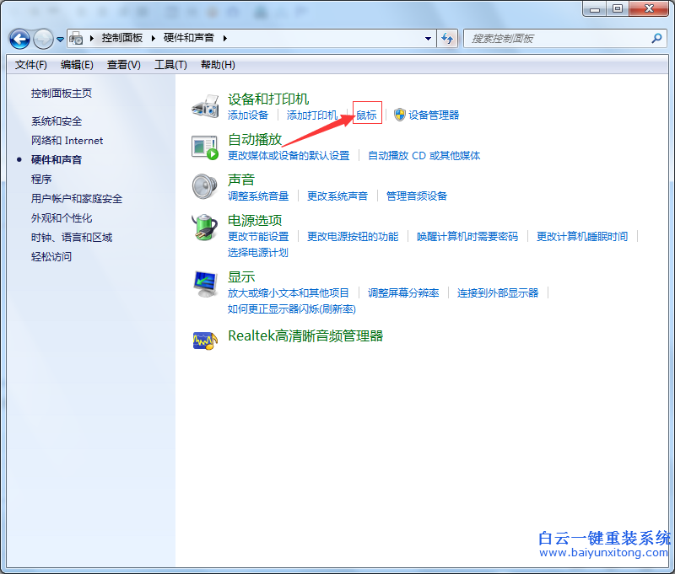Open the address bar history dropdown
The width and height of the screenshot is (675, 574).
point(426,39)
